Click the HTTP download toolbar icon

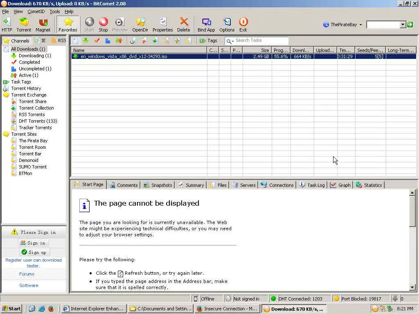pos(7,25)
